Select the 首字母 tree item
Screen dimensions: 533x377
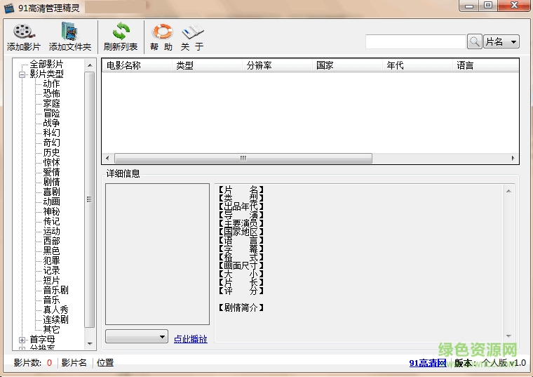point(42,340)
